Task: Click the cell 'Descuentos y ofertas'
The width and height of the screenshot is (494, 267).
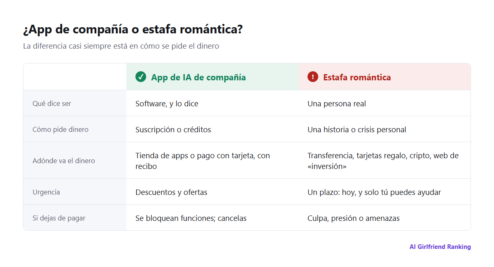Action: click(x=212, y=192)
